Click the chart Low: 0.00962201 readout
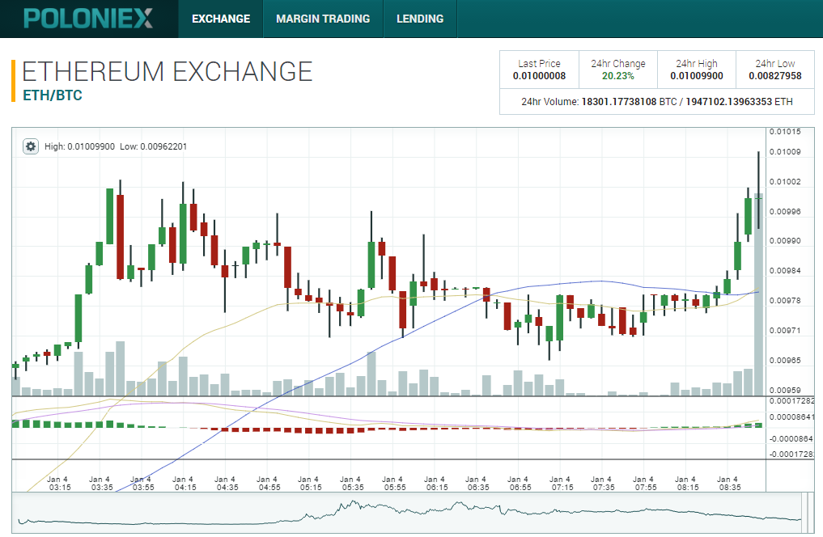 (153, 147)
